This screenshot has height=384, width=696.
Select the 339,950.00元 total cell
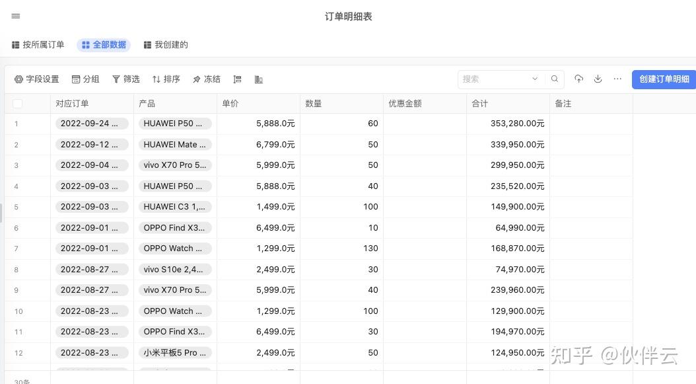point(508,145)
